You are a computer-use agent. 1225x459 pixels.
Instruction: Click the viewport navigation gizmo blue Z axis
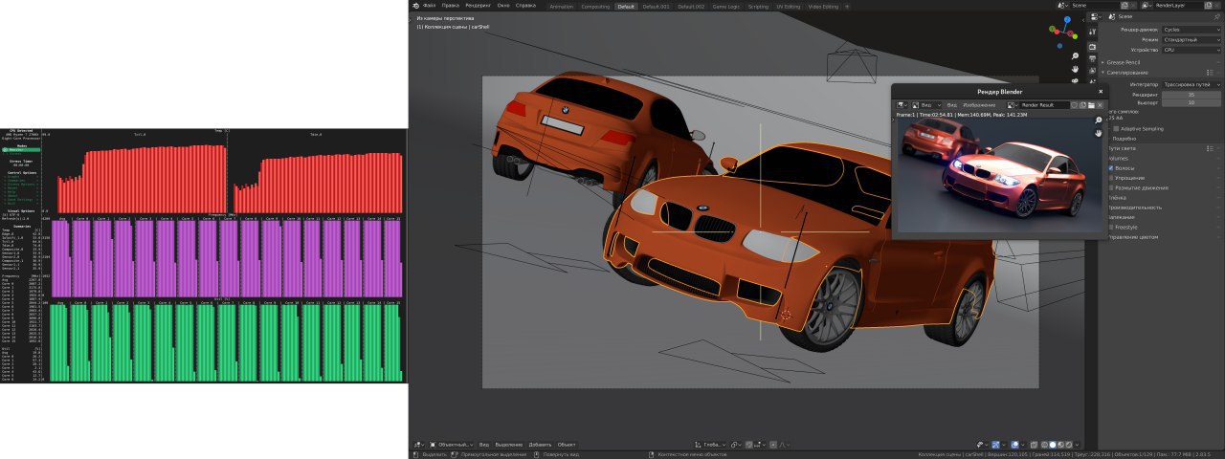pos(1067,19)
